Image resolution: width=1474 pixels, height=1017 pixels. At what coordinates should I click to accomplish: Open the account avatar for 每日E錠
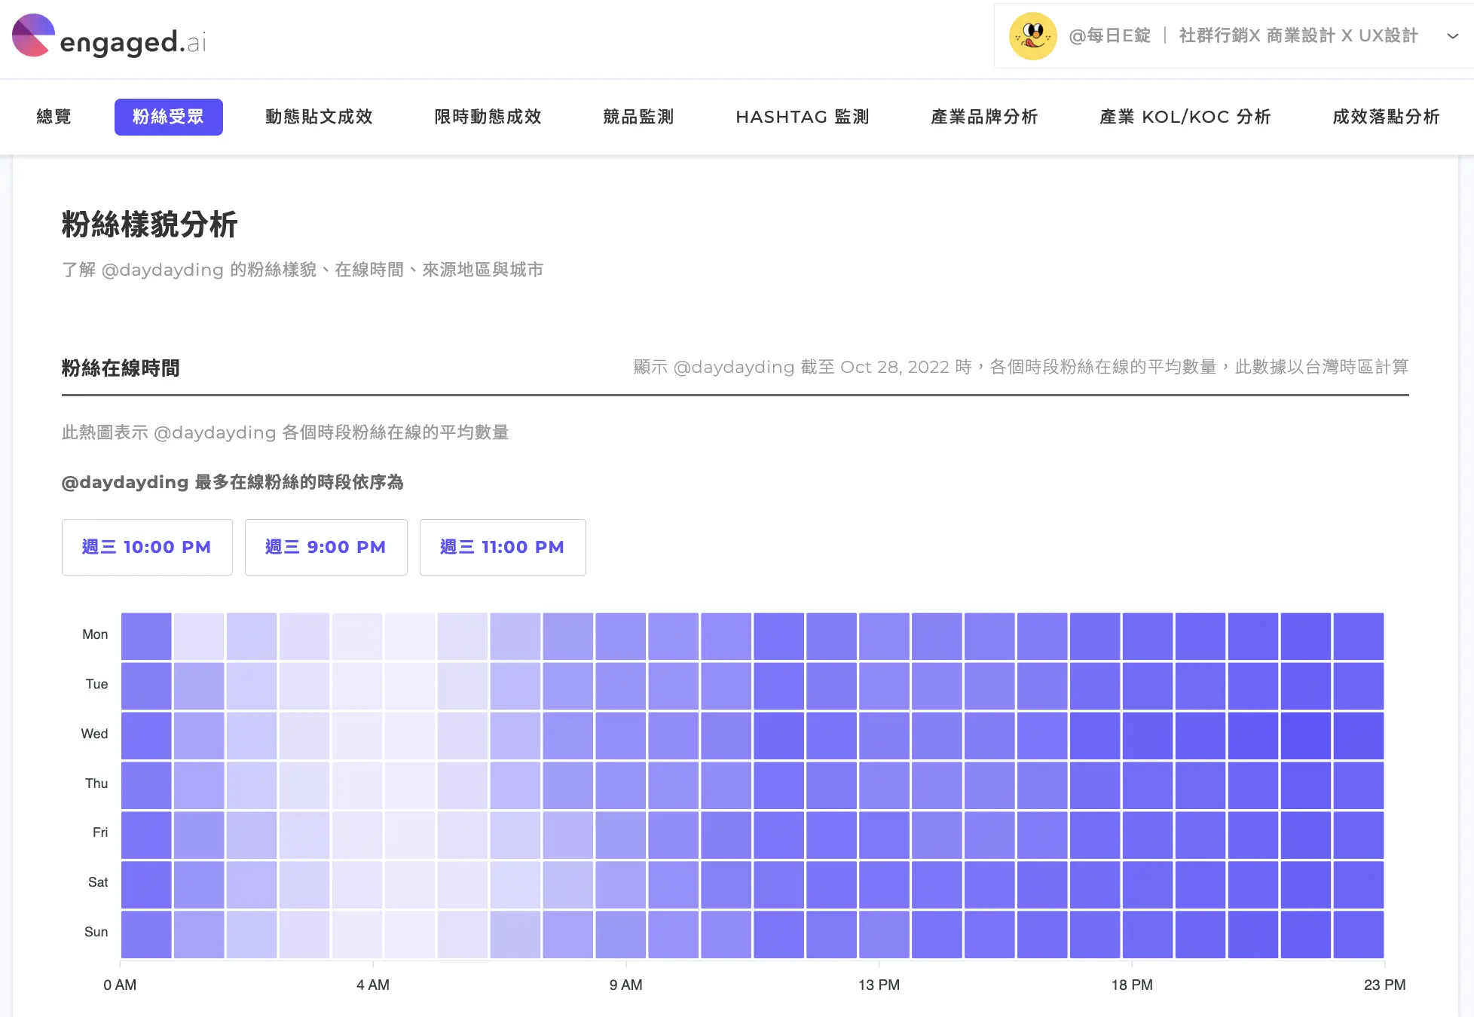coord(1033,36)
